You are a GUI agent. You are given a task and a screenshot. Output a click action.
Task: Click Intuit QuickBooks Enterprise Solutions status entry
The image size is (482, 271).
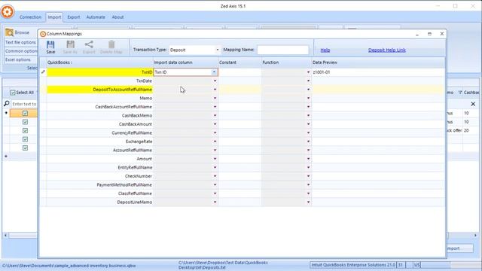[x=353, y=265]
